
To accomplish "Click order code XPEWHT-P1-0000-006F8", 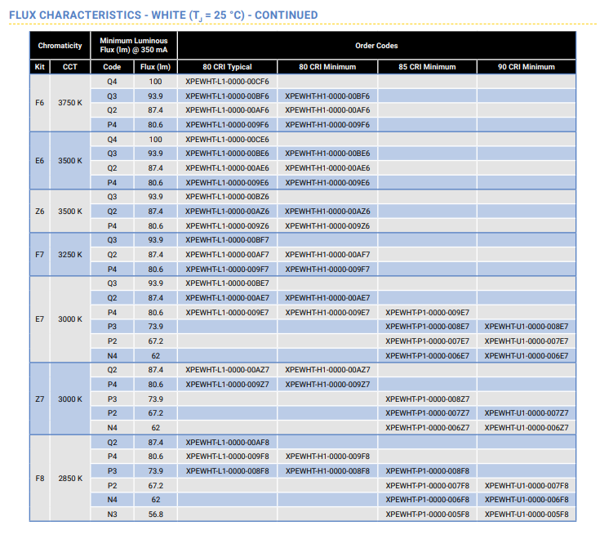I will coord(427,500).
